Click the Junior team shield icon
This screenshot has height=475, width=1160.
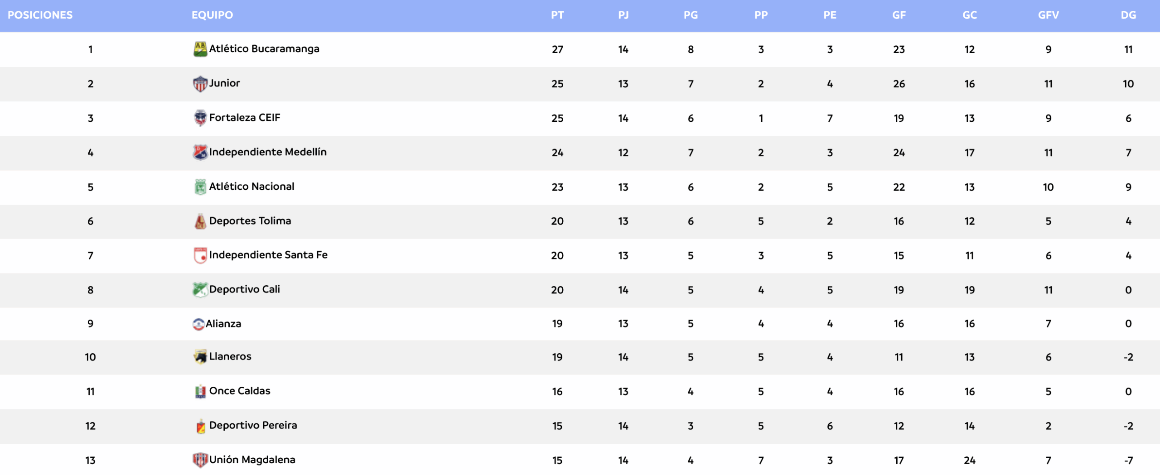[200, 84]
